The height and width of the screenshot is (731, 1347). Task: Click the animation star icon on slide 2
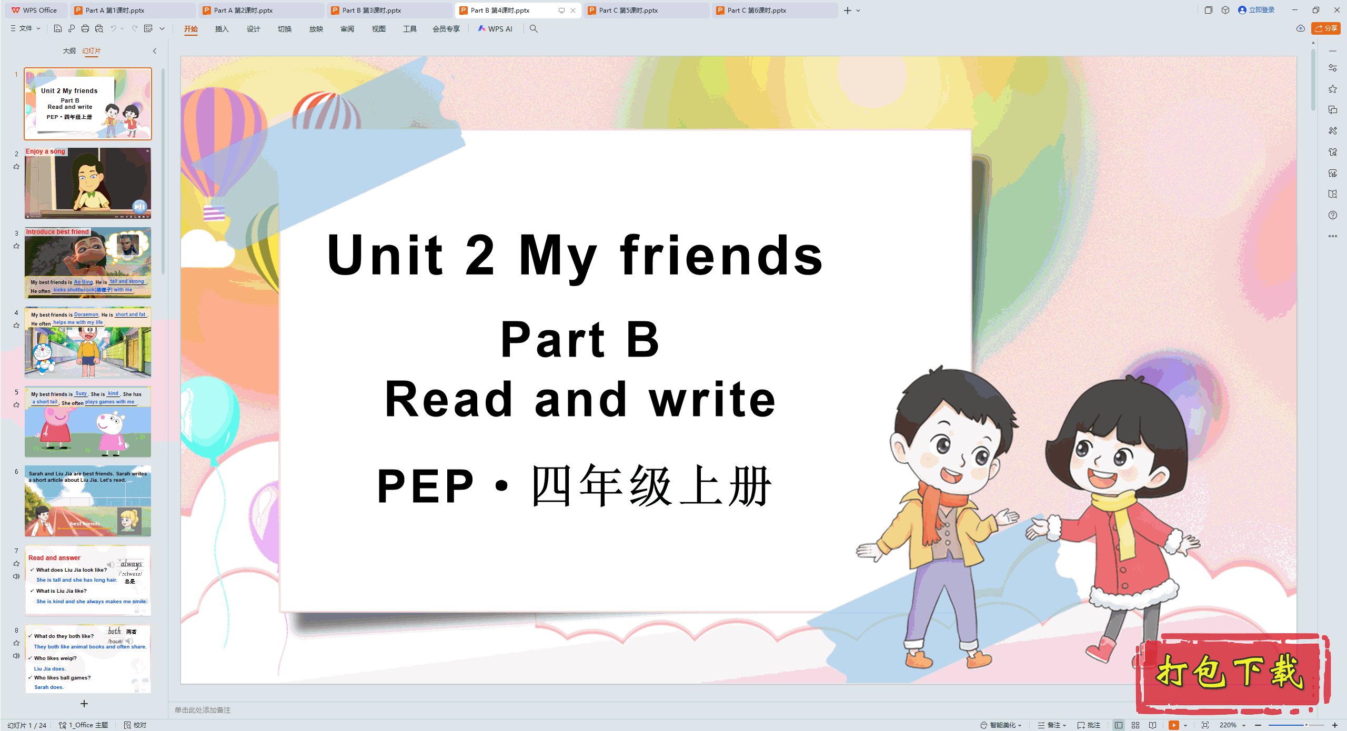[16, 167]
